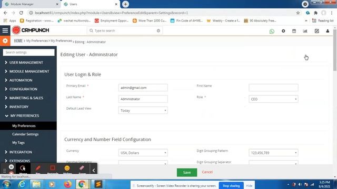Click the orange settings gear icon
This screenshot has height=189, width=337.
pos(5,41)
